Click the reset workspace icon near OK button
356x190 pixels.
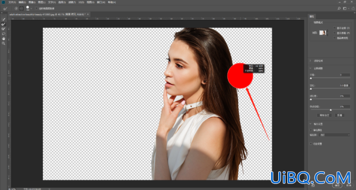pos(313,185)
